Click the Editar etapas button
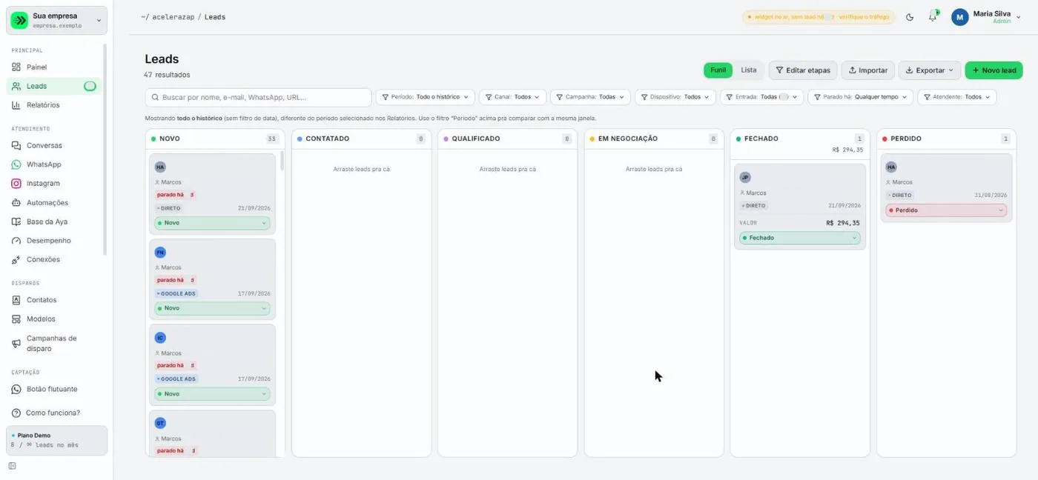The image size is (1038, 480). pos(803,70)
